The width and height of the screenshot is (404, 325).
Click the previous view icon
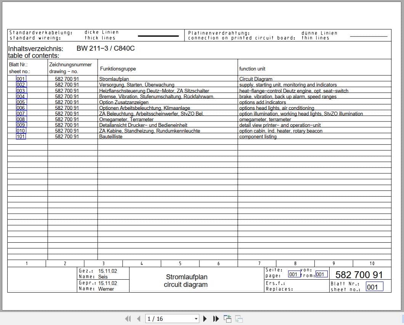227,319
